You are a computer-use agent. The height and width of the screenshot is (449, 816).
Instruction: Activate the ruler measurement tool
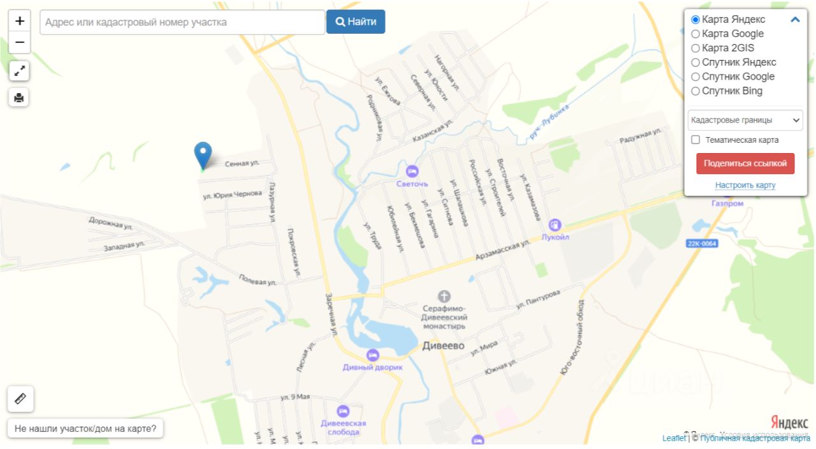[20, 399]
